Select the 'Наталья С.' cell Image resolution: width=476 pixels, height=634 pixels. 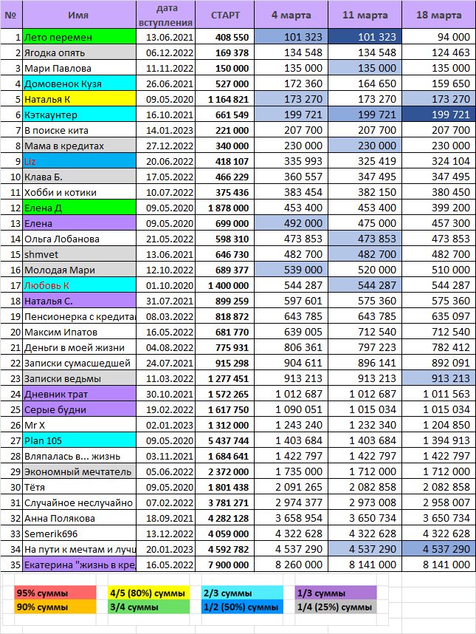click(x=79, y=301)
